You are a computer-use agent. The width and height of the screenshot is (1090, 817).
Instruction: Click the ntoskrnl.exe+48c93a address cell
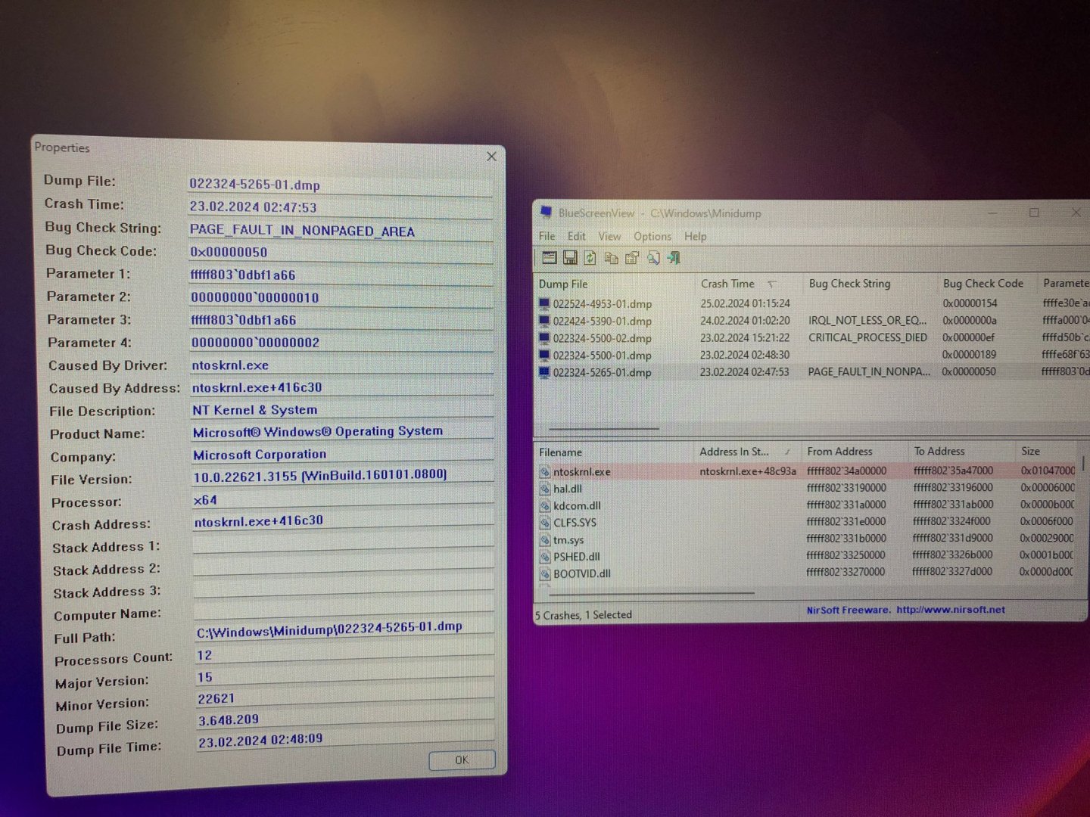(x=748, y=471)
